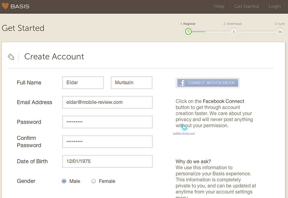The height and width of the screenshot is (198, 288).
Task: Click the tag icon beside Create Account
Action: tap(11, 57)
